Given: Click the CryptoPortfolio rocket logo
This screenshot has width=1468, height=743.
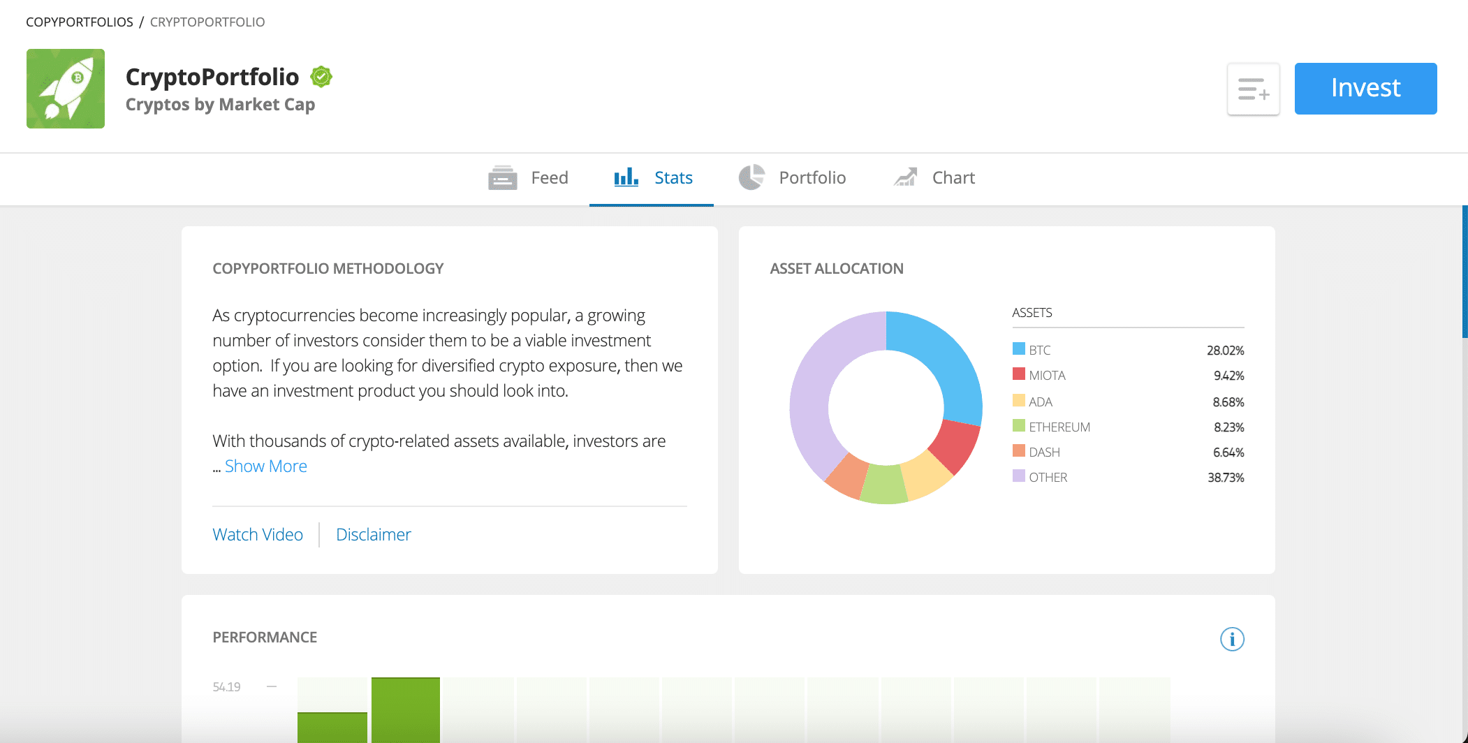Looking at the screenshot, I should pyautogui.click(x=66, y=89).
